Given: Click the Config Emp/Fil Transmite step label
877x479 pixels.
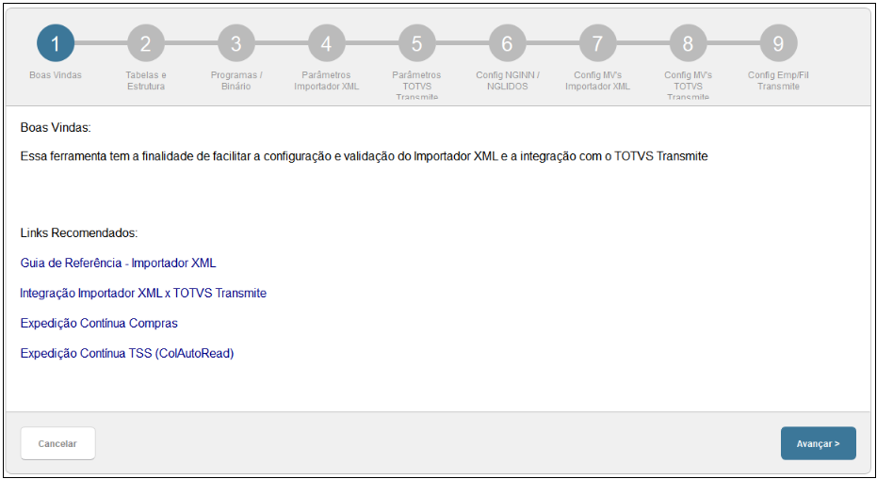Looking at the screenshot, I should [778, 81].
